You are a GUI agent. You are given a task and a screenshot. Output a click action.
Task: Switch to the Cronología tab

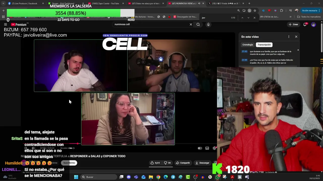[248, 45]
